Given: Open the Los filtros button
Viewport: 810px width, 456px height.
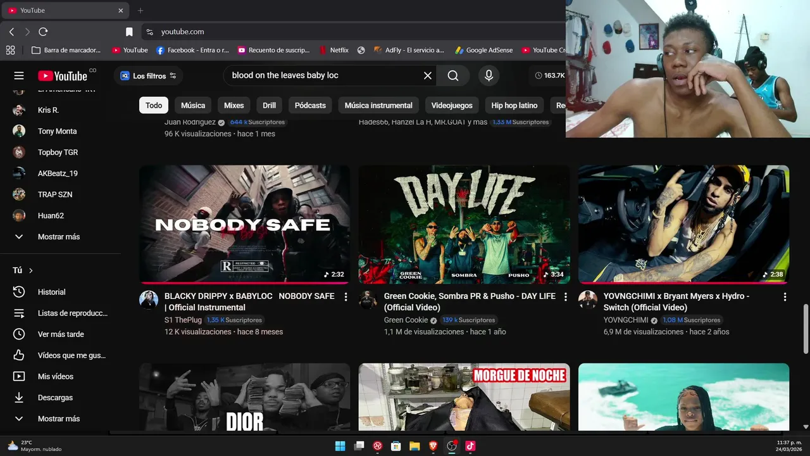Looking at the screenshot, I should pyautogui.click(x=149, y=75).
